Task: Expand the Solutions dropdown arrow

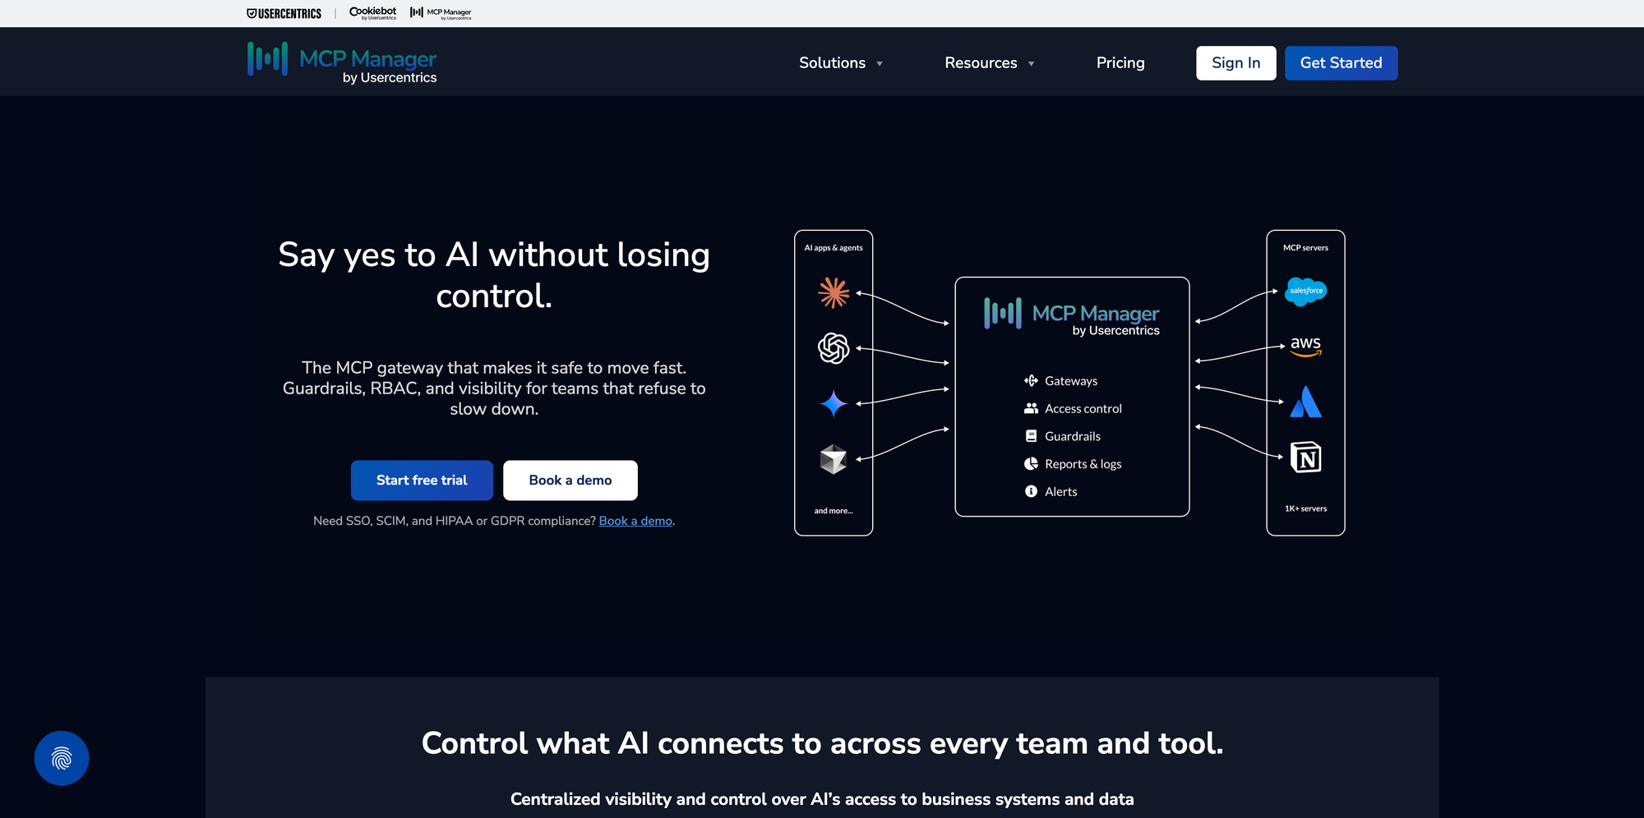Action: pyautogui.click(x=880, y=64)
